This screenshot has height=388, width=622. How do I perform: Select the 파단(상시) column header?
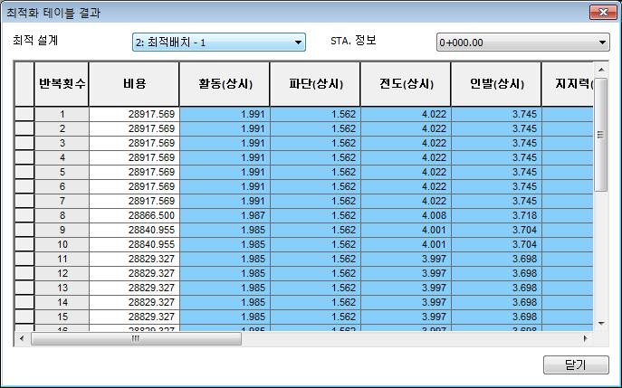point(315,84)
